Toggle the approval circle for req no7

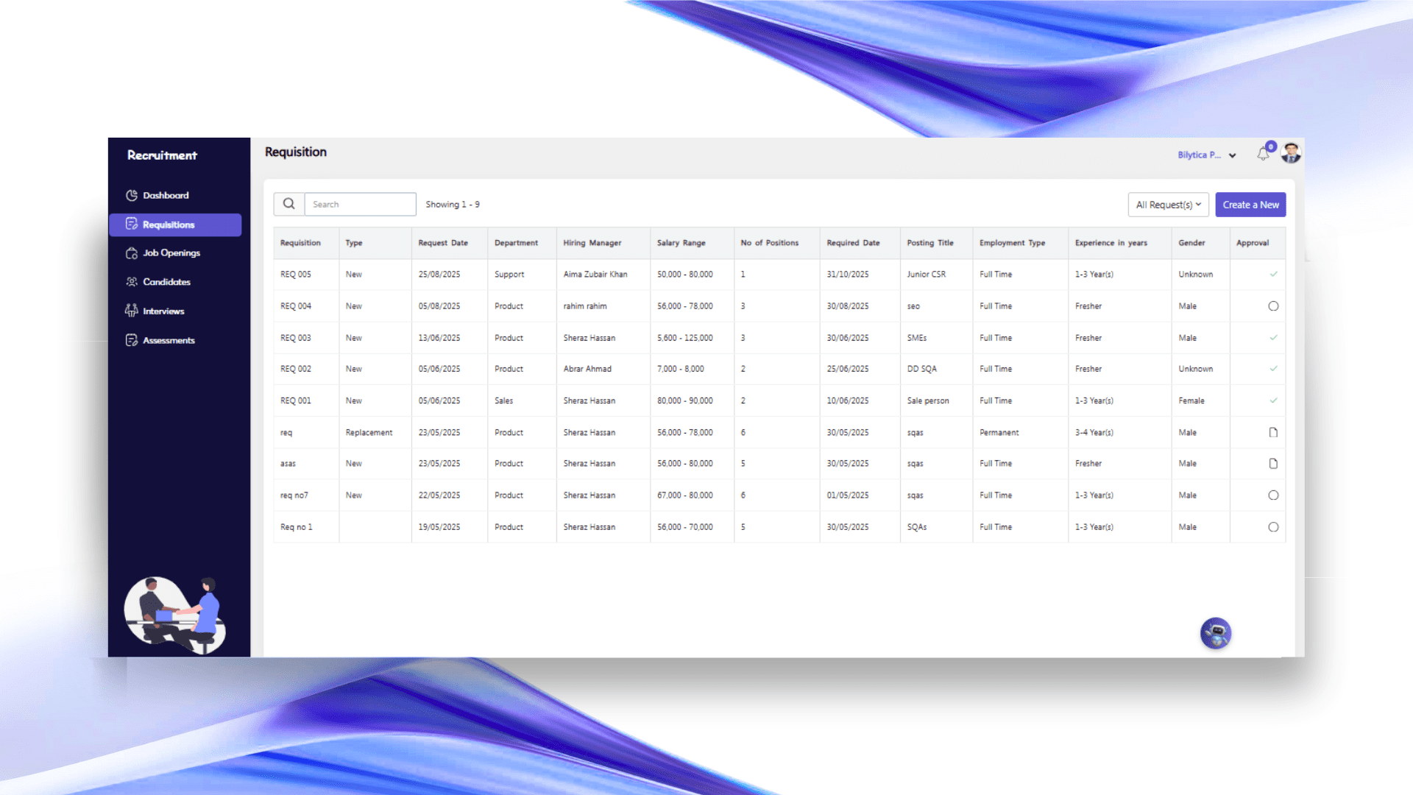point(1273,495)
